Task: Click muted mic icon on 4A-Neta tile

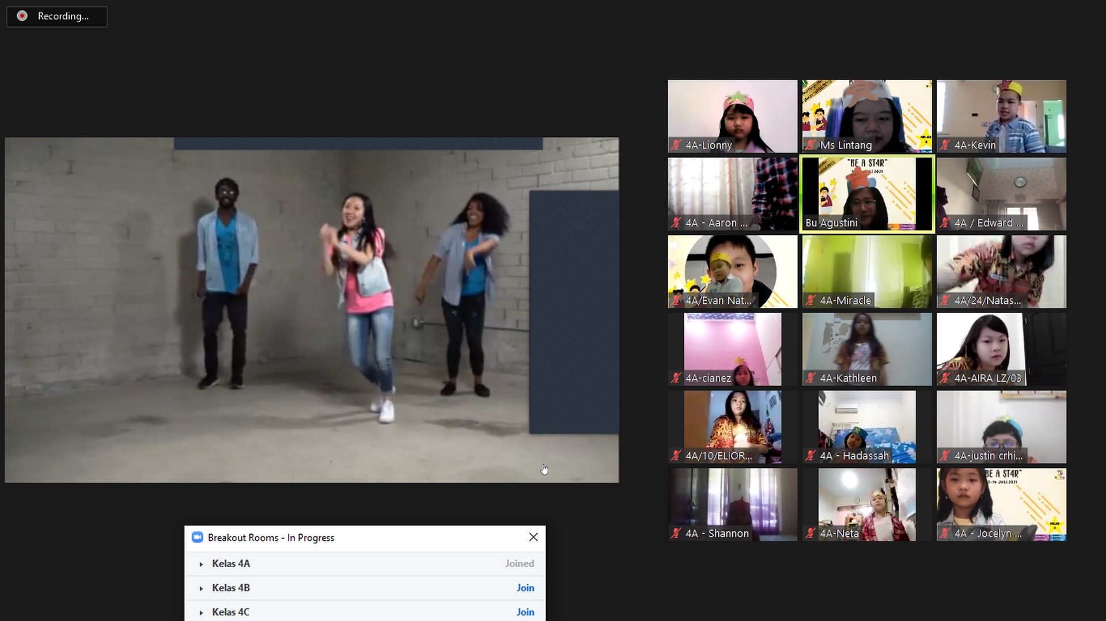Action: (x=810, y=534)
